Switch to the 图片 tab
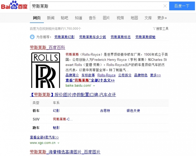 point(106,18)
